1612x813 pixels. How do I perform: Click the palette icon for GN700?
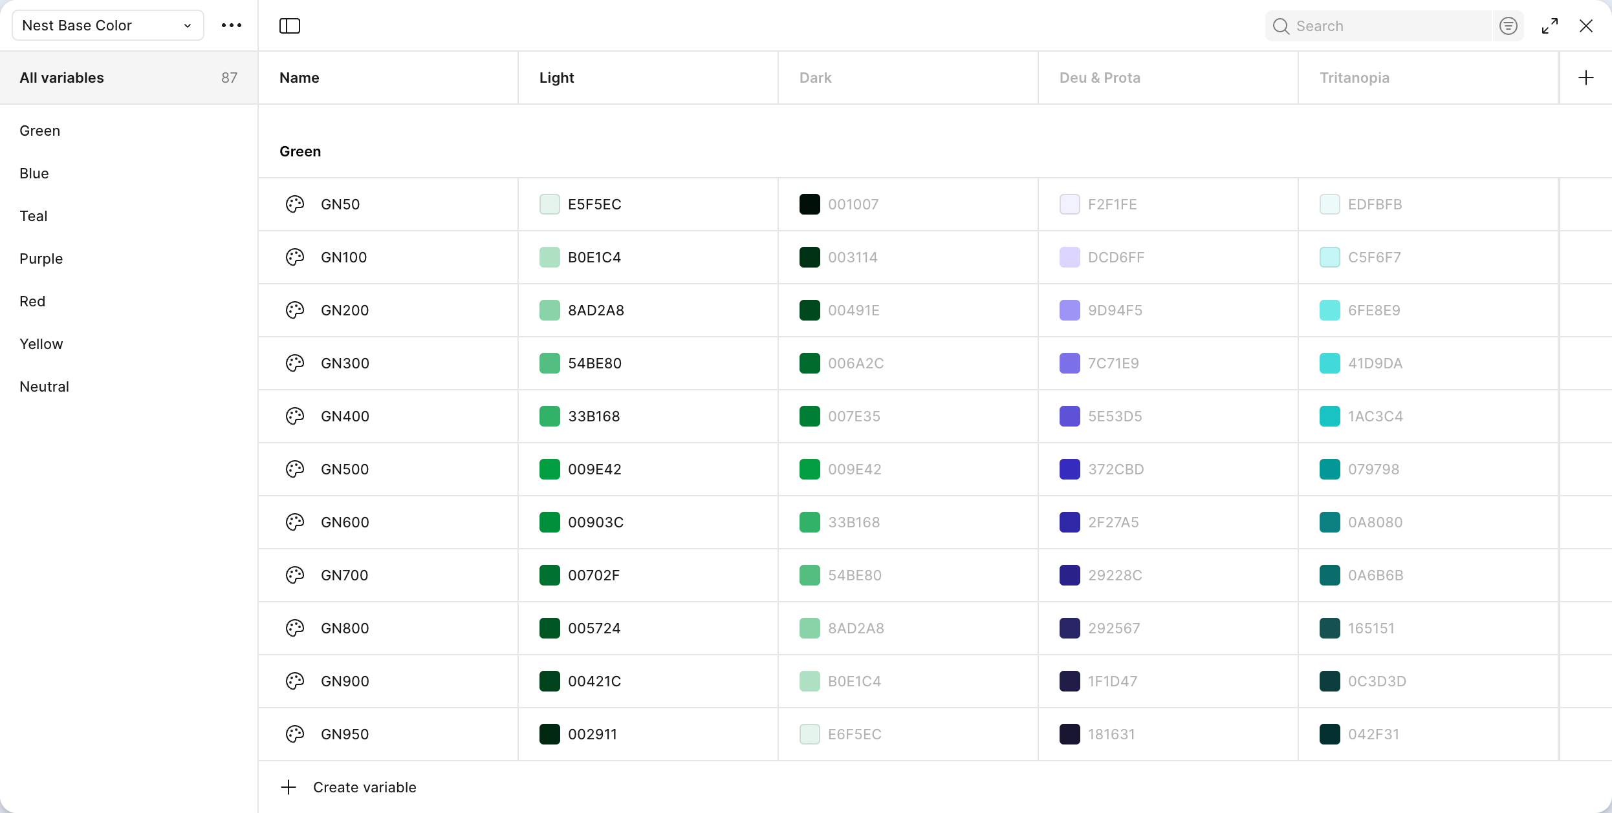tap(295, 575)
